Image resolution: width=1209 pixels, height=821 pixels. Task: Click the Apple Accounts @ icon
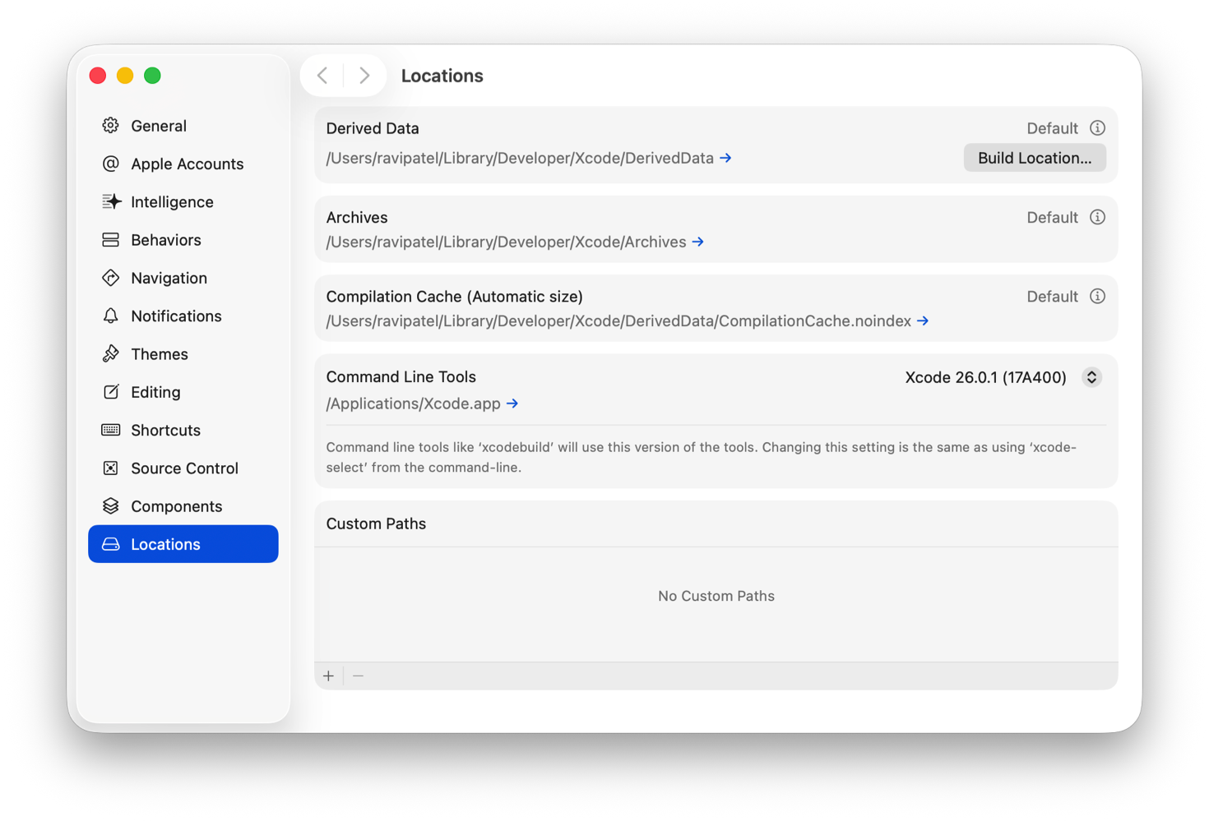(110, 164)
